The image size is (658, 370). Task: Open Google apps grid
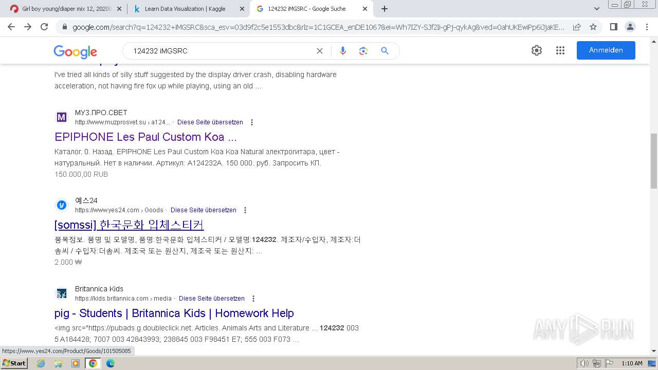click(x=560, y=50)
